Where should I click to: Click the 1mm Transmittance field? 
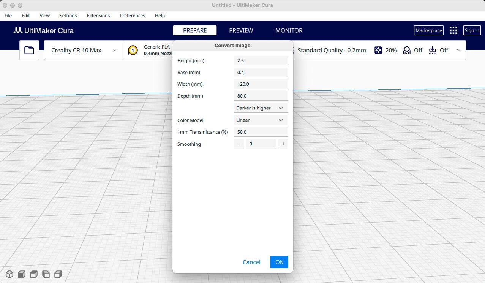261,132
